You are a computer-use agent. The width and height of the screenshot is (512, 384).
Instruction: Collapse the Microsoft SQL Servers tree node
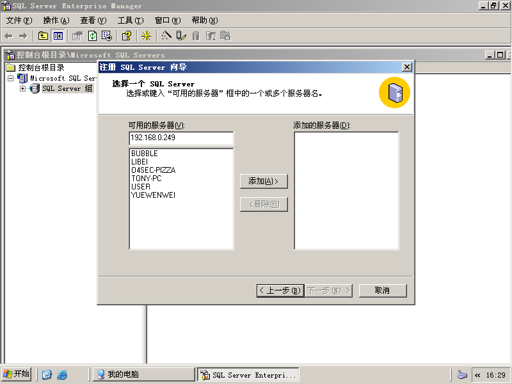tap(11, 78)
